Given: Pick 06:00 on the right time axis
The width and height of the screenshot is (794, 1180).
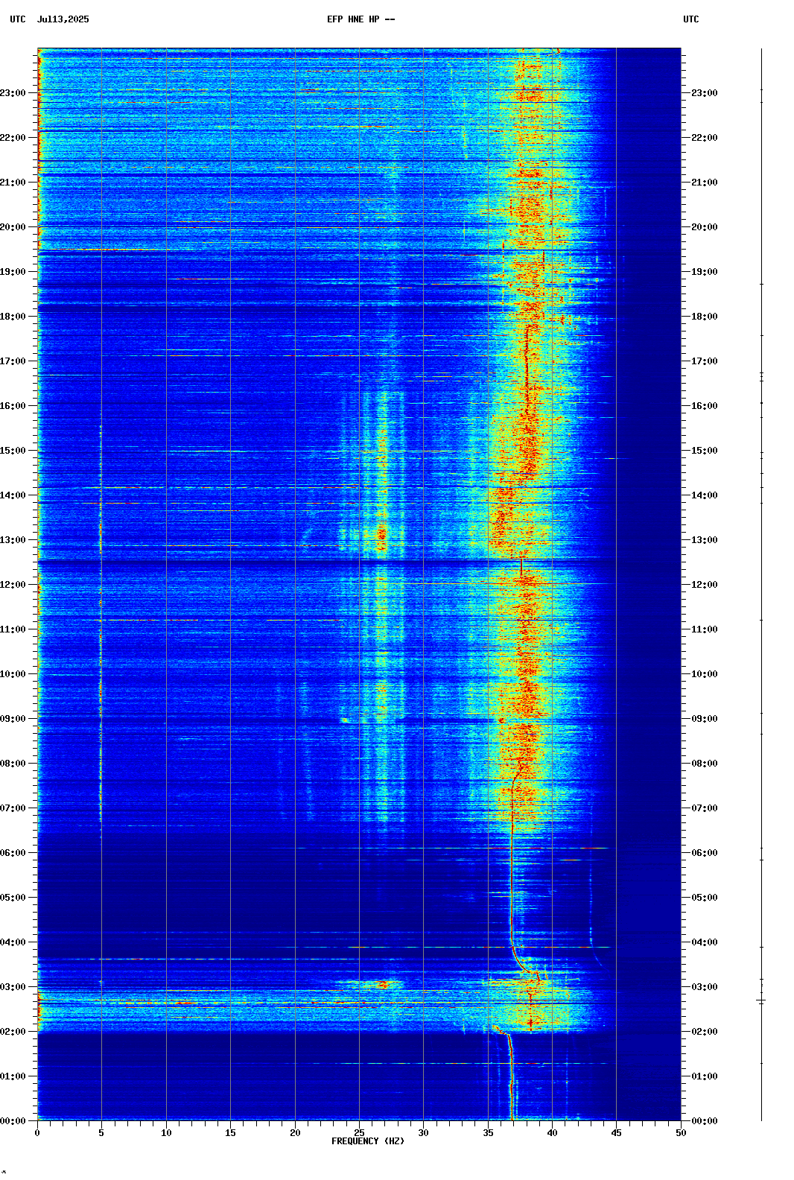Looking at the screenshot, I should pos(705,853).
